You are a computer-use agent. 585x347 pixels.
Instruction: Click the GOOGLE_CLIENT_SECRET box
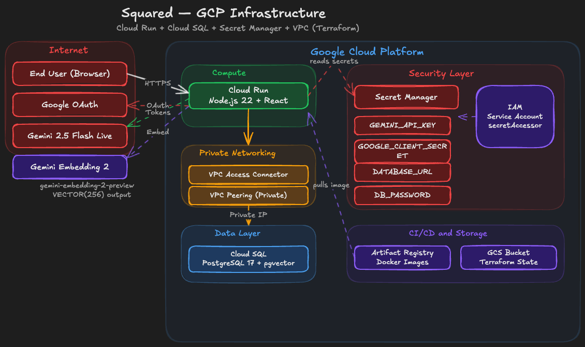click(x=403, y=151)
